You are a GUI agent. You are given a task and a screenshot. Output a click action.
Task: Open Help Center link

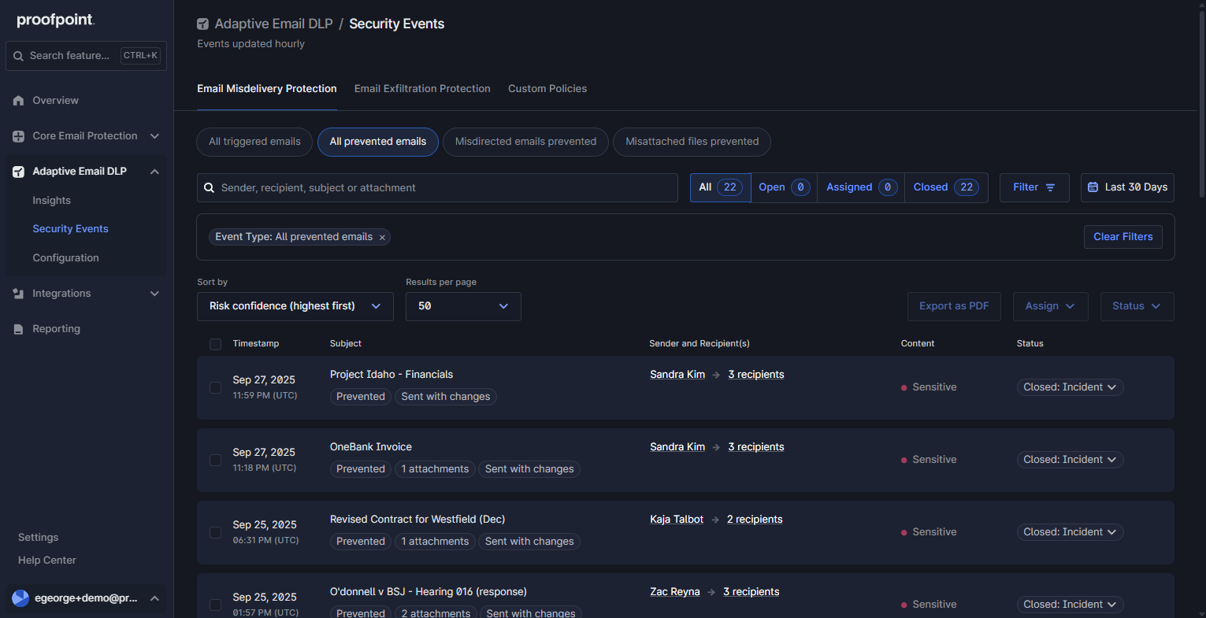(x=47, y=561)
